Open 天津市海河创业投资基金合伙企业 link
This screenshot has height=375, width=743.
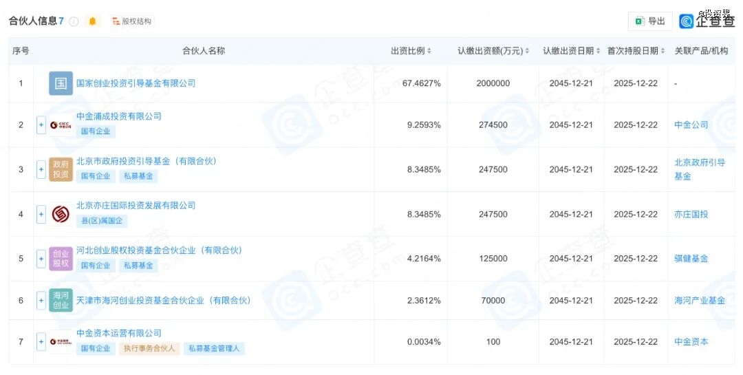[164, 301]
